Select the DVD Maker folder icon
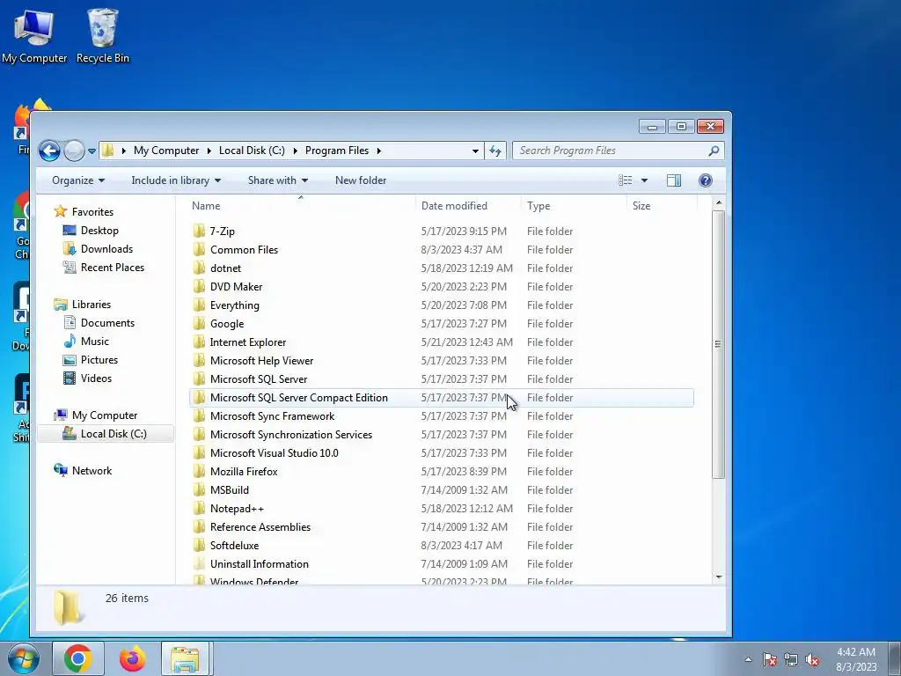 click(199, 286)
